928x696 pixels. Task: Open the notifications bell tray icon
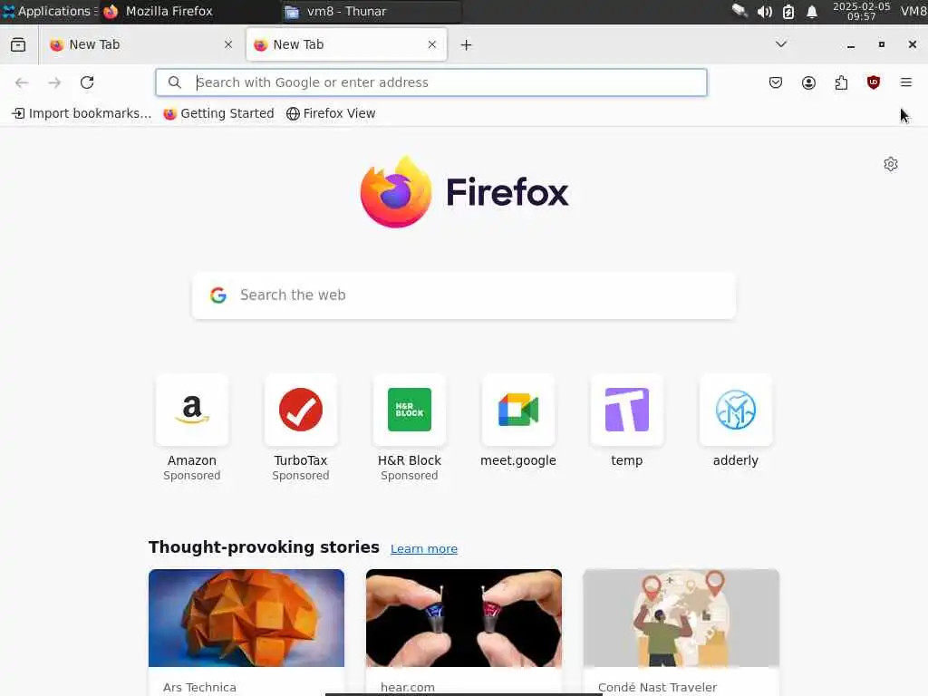point(812,12)
